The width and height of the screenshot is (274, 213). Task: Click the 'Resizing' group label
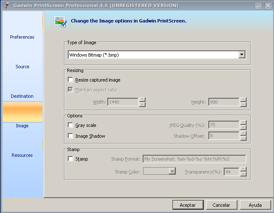[75, 70]
